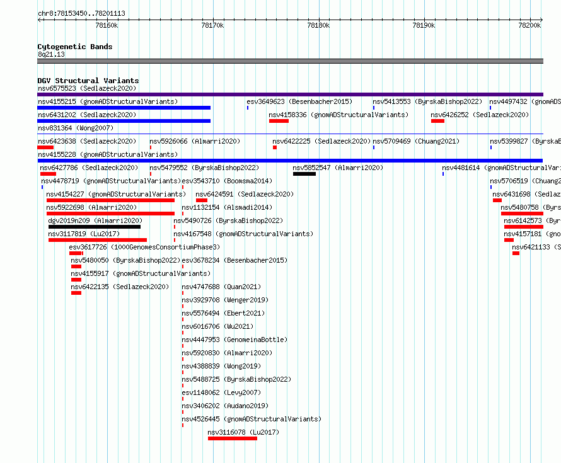The height and width of the screenshot is (463, 561).
Task: Select nsv3406202 (Audano2019) label
Action: click(x=225, y=406)
